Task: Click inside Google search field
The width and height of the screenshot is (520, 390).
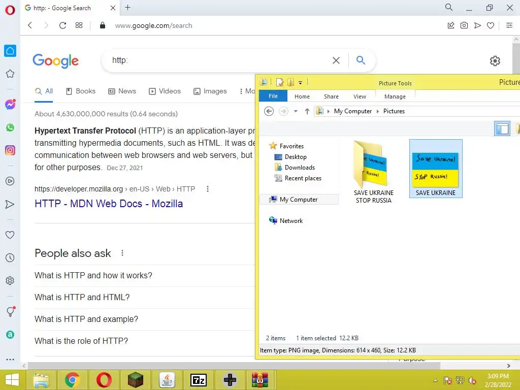Action: click(219, 60)
